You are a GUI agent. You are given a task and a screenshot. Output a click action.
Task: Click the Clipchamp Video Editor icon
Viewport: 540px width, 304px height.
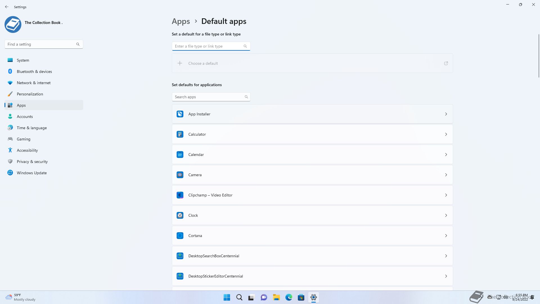180,195
